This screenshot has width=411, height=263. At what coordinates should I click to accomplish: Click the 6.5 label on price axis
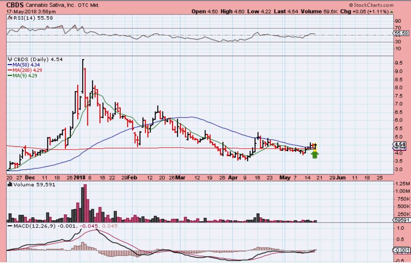tap(399, 112)
